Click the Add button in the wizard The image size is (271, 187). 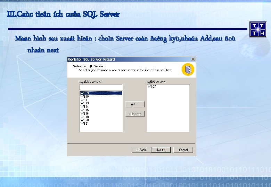[x=135, y=104]
